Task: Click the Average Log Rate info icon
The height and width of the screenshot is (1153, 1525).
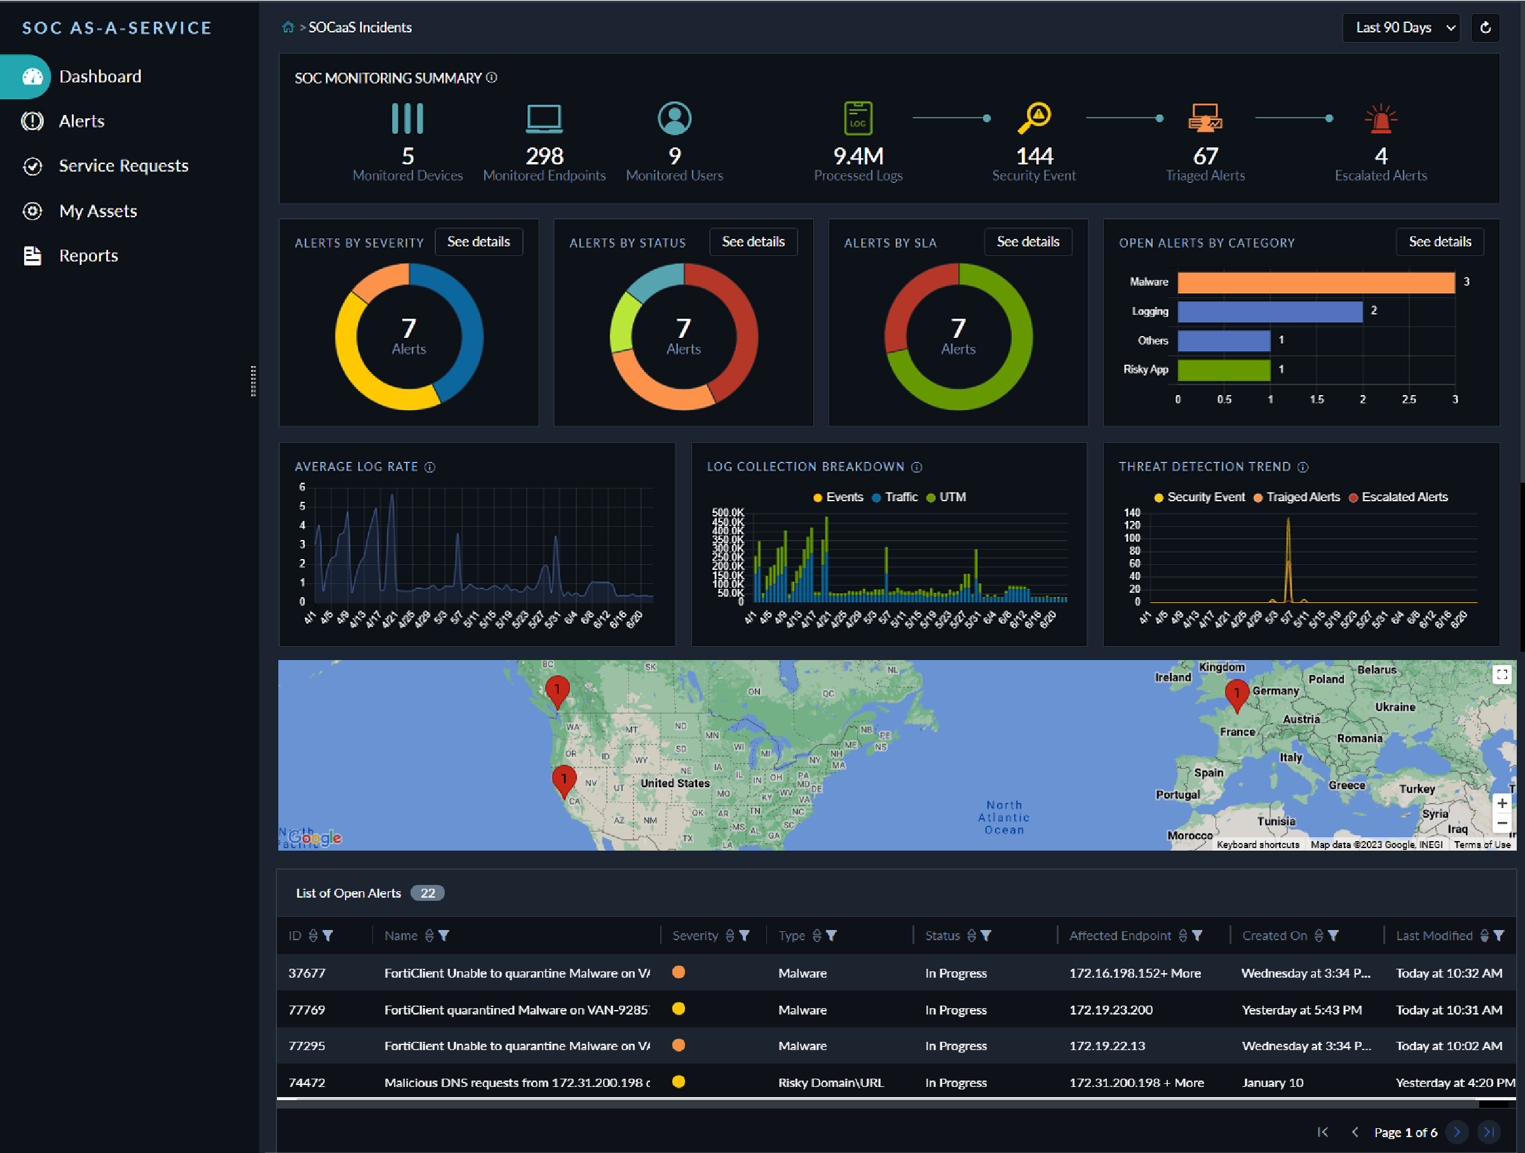Action: tap(430, 466)
